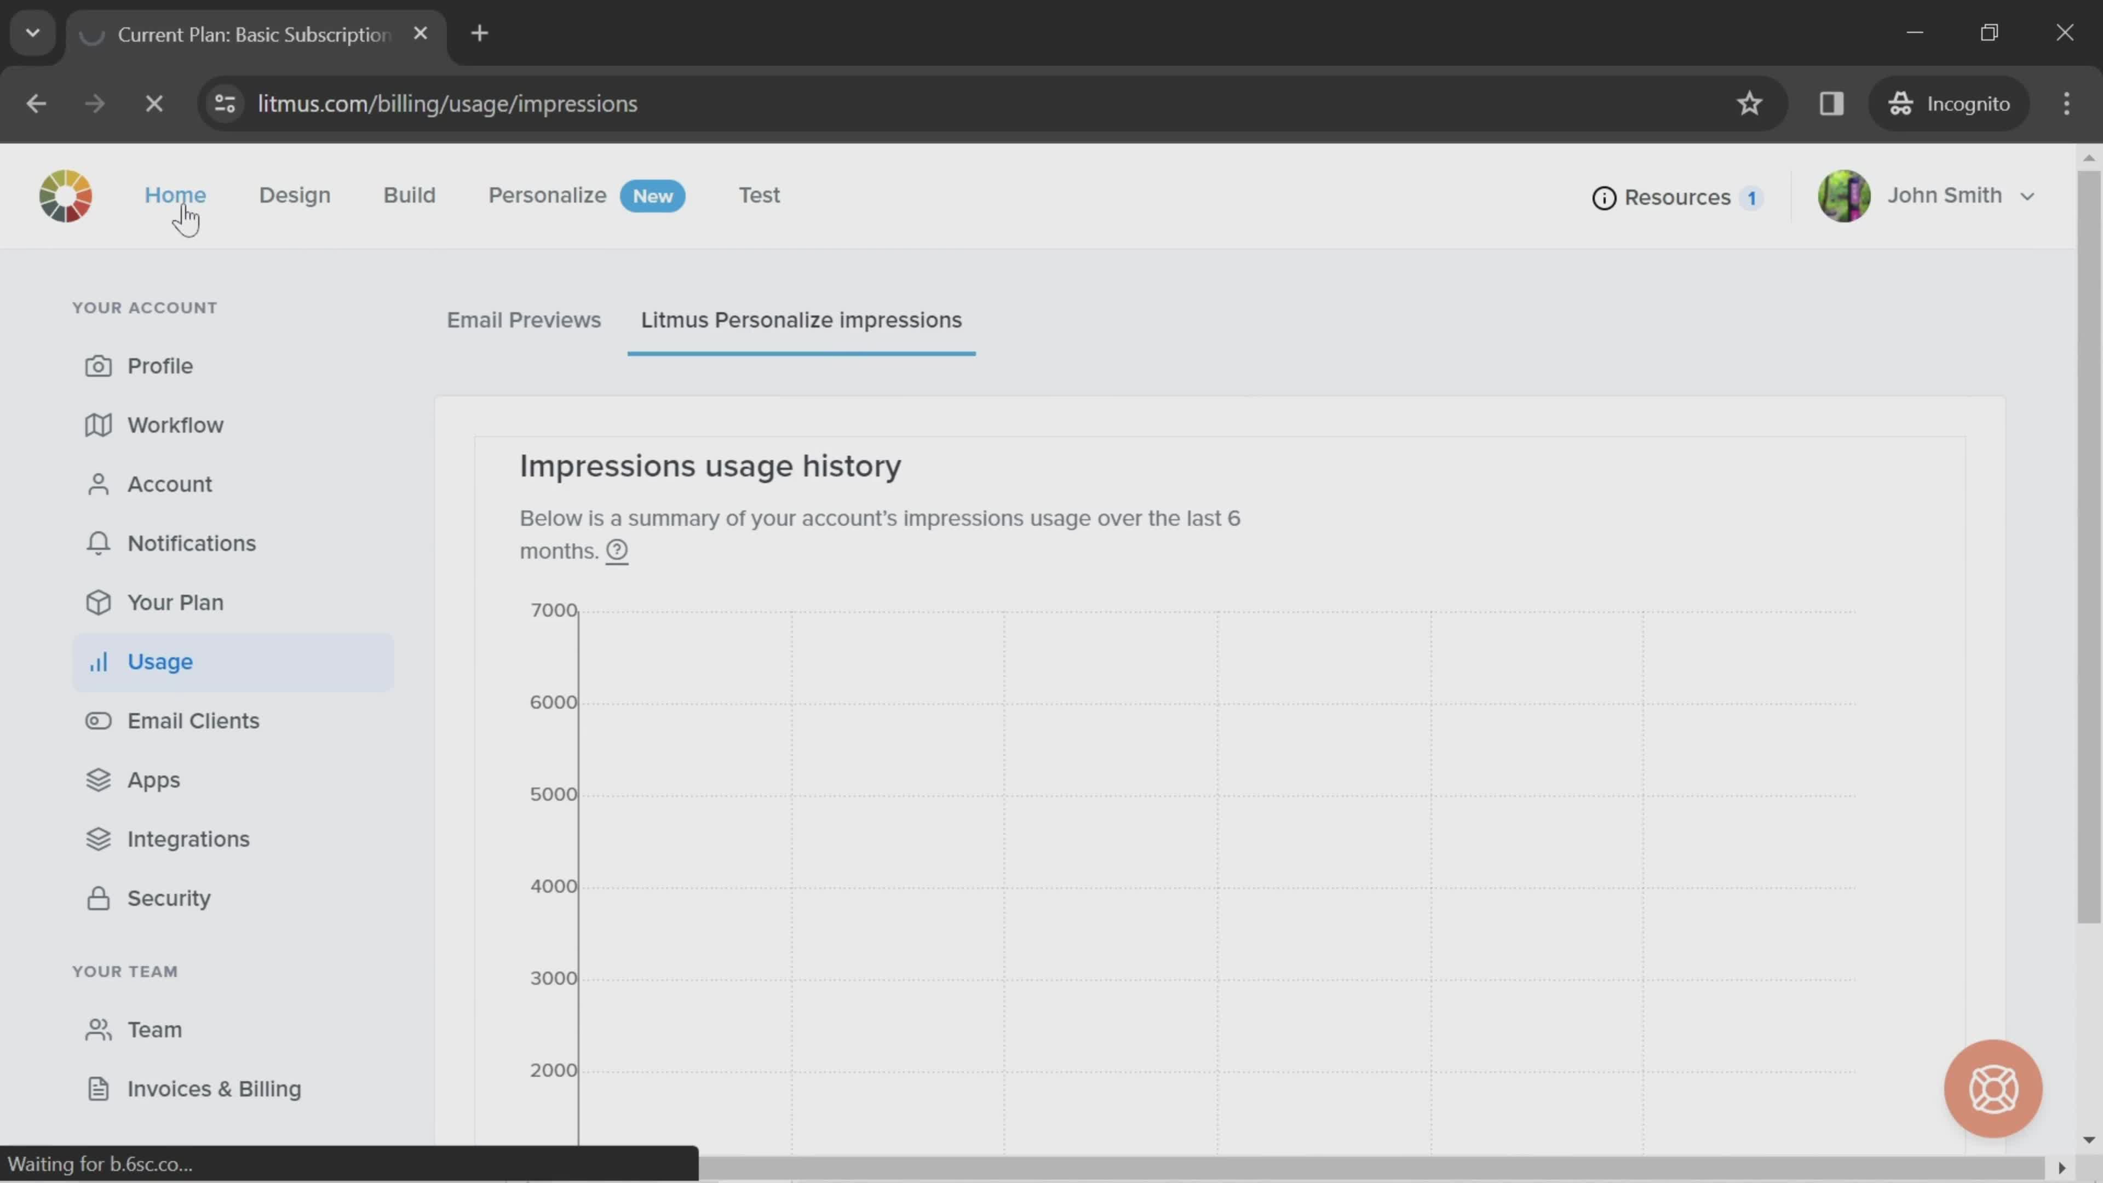
Task: Open the Test menu
Action: (x=759, y=195)
